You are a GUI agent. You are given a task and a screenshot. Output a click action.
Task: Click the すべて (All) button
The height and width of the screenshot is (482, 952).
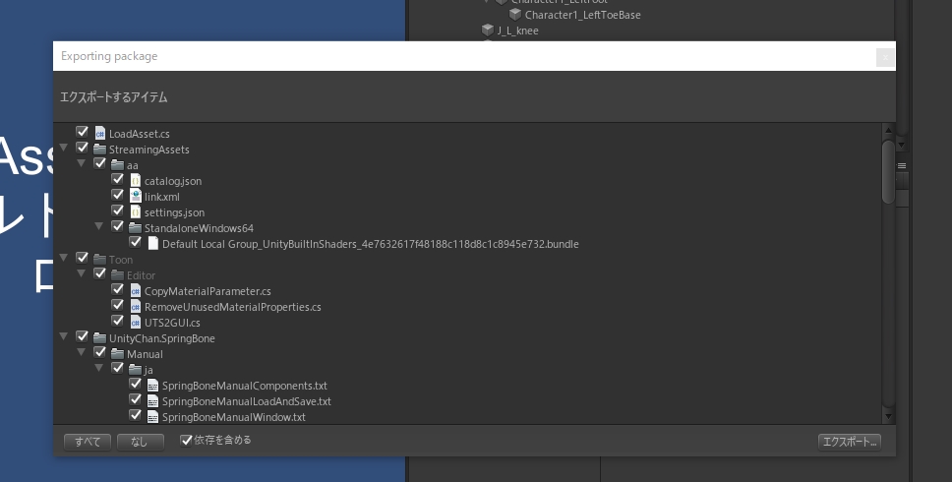click(x=88, y=442)
